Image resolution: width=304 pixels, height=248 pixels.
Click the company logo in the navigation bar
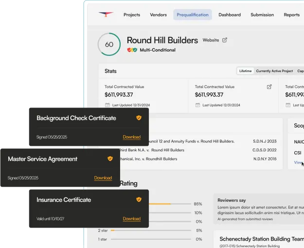[106, 15]
